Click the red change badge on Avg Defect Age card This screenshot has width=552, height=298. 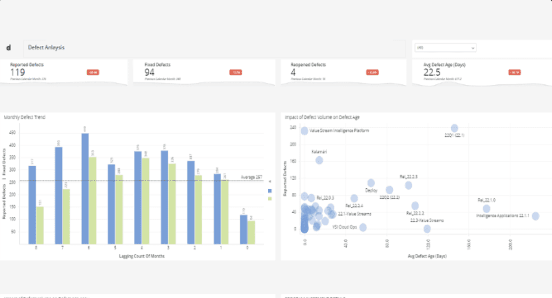click(x=515, y=72)
